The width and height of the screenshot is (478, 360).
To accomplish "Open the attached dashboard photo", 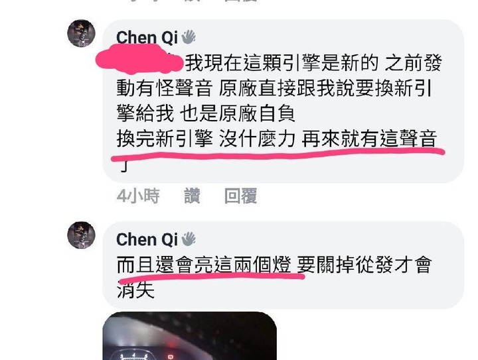I will (190, 336).
